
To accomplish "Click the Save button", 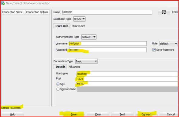I will tap(73, 114).
